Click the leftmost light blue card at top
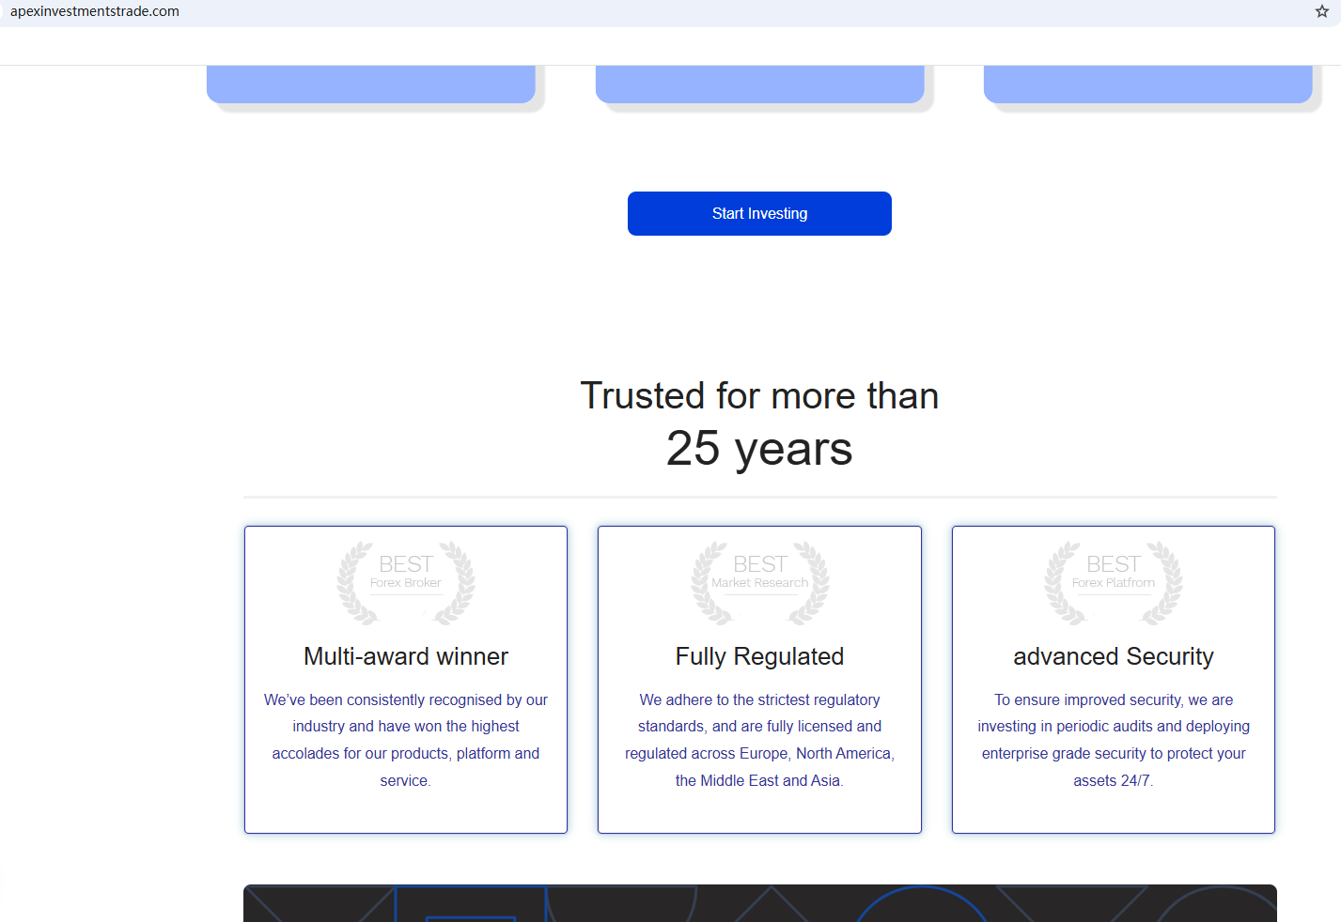The image size is (1341, 922). [371, 84]
